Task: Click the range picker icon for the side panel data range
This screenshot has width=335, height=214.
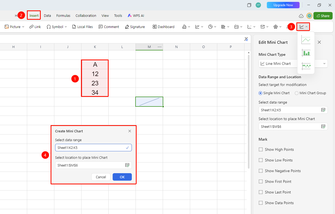Action: tap(323, 110)
